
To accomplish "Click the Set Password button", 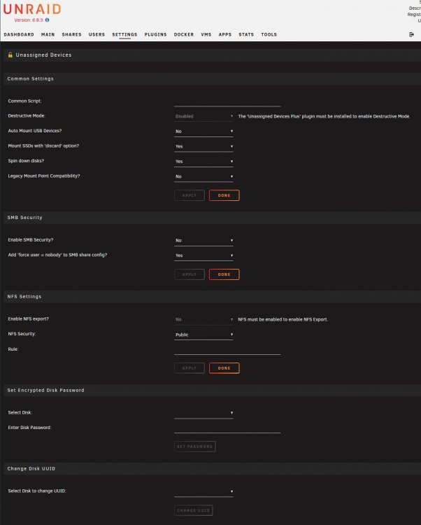I will (195, 447).
